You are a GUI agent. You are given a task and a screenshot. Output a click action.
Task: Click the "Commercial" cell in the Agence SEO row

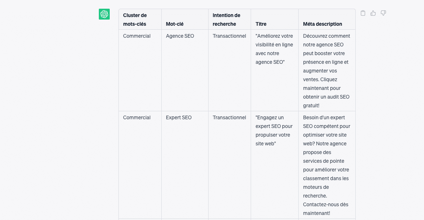(x=137, y=36)
